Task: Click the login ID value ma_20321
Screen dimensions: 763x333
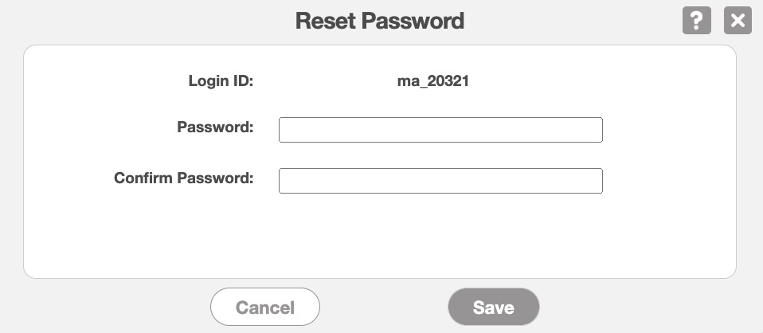Action: tap(432, 80)
